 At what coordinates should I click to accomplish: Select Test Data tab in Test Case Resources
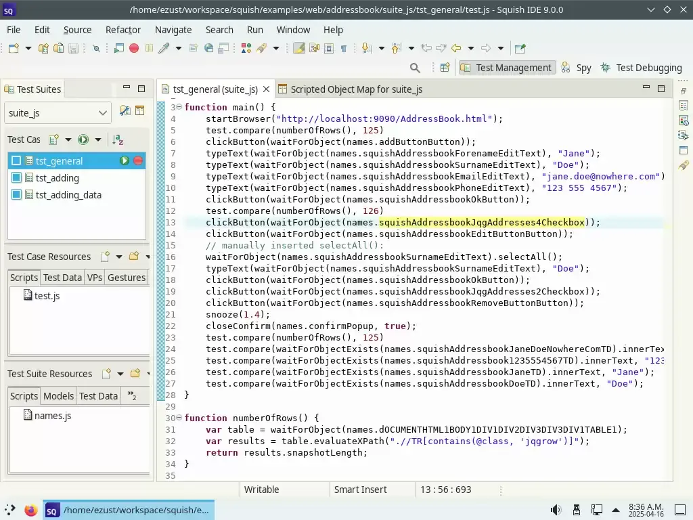(62, 277)
